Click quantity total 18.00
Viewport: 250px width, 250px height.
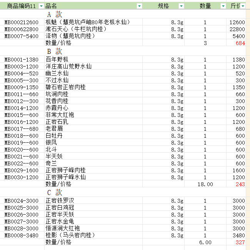(x=205, y=184)
